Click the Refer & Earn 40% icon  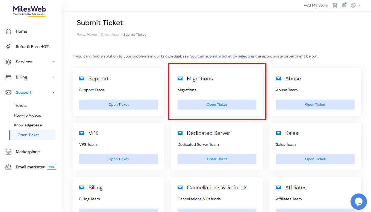point(8,46)
